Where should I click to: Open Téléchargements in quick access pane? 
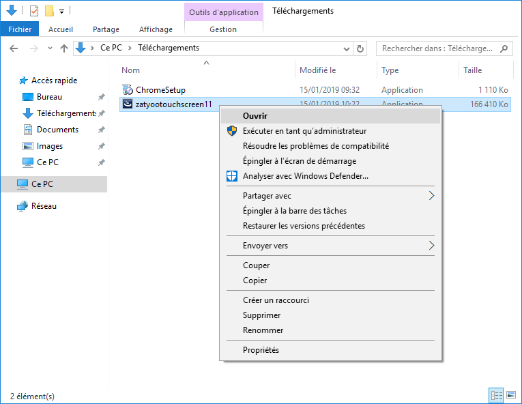66,113
